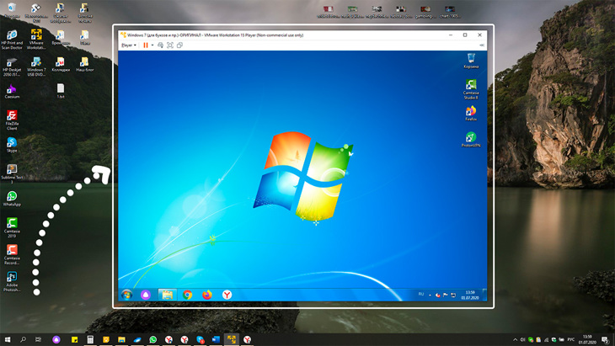Select the gambling image file on desktop
The height and width of the screenshot is (346, 615).
click(x=425, y=12)
